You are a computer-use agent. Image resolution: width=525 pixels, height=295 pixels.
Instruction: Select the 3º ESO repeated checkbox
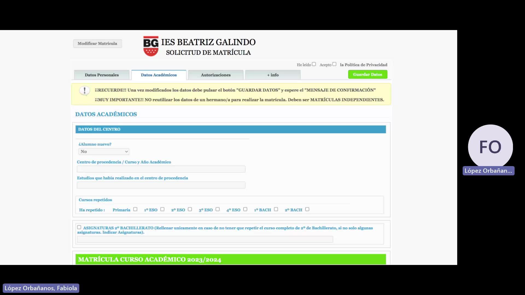pyautogui.click(x=217, y=209)
